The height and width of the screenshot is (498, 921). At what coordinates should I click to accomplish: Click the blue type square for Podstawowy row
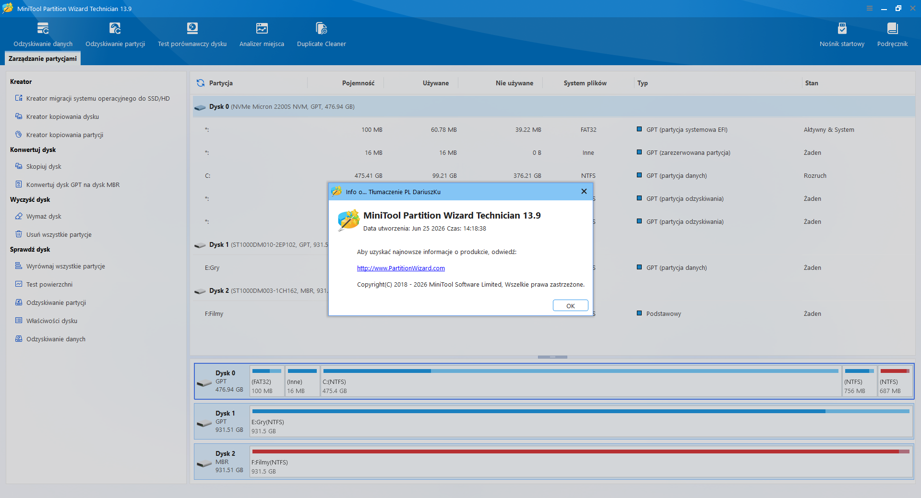click(639, 313)
